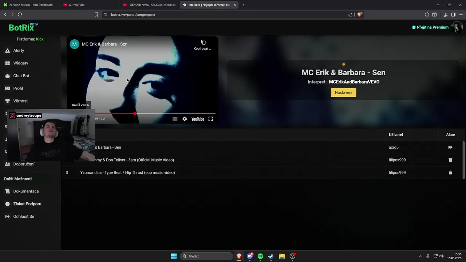Screen dimensions: 466x262
Task: Open the video on YouTube via logo
Action: [198, 119]
